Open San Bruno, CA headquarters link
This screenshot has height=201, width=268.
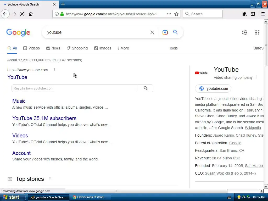[x=232, y=150]
